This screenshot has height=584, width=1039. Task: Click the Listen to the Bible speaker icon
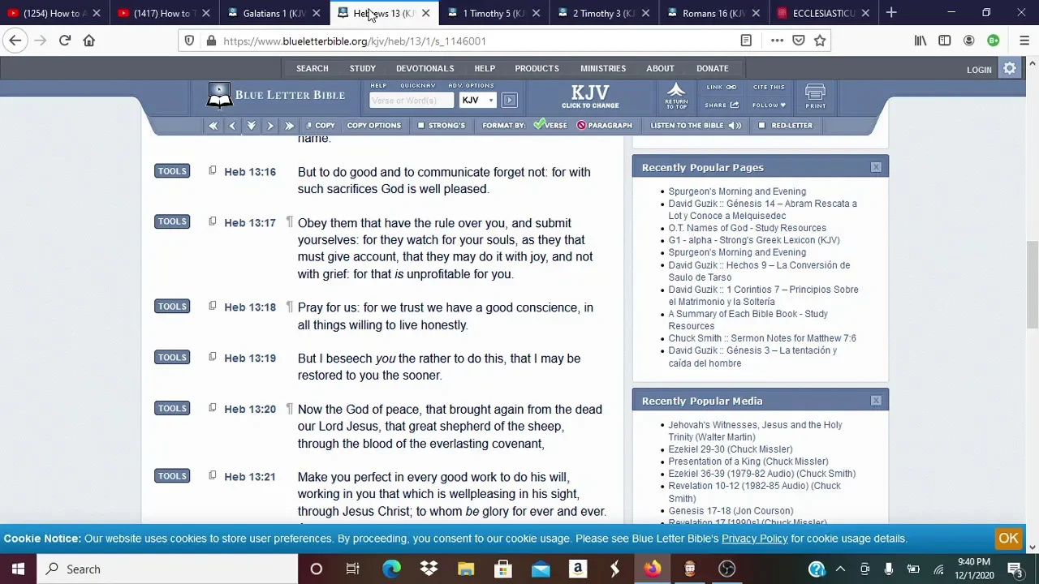click(x=735, y=126)
